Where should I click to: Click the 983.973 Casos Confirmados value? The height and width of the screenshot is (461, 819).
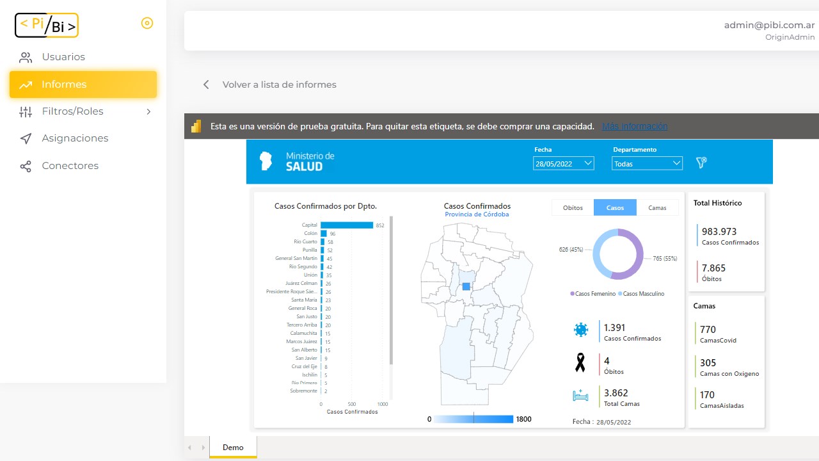[x=719, y=232]
